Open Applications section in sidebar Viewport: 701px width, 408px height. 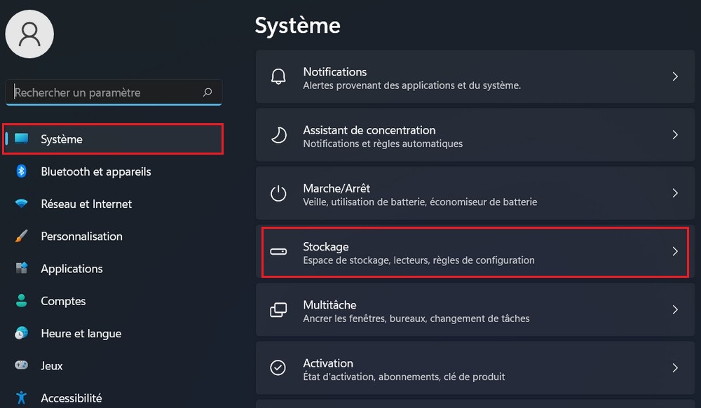[x=72, y=269]
